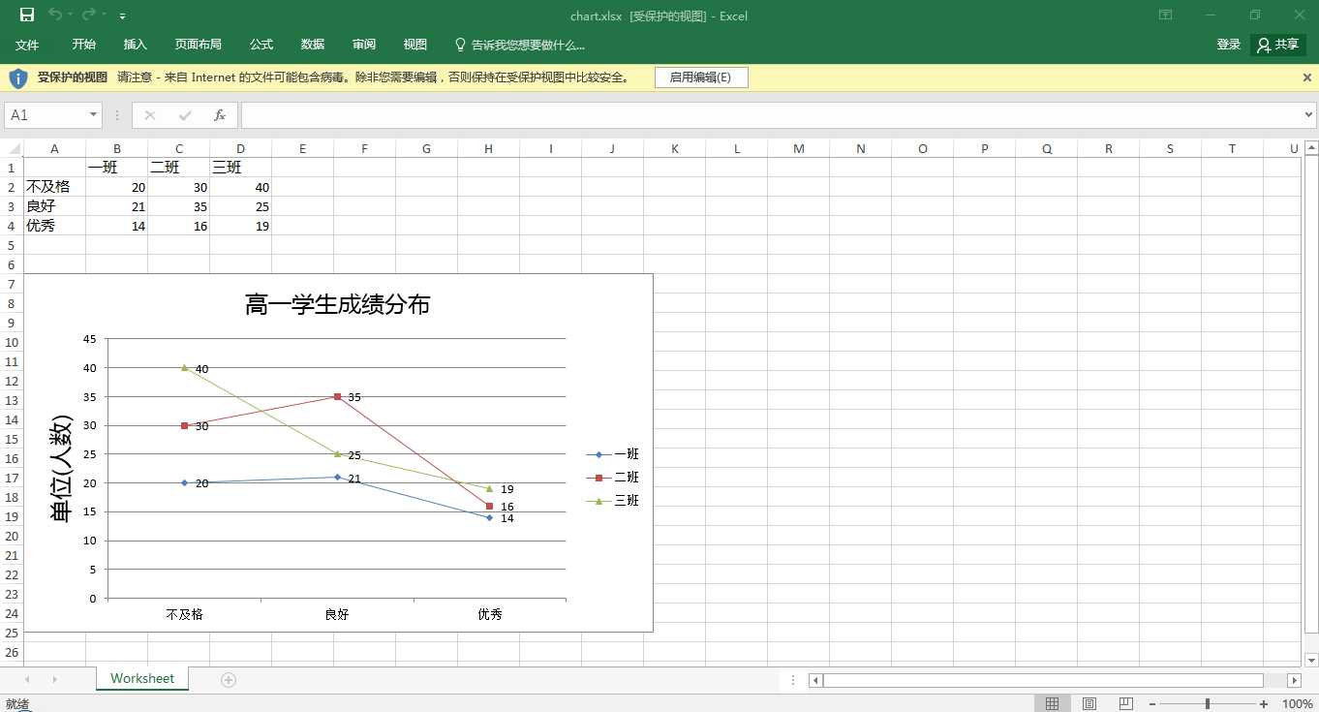Screen dimensions: 1319x712
Task: Open the 文件 menu tab
Action: pyautogui.click(x=27, y=45)
